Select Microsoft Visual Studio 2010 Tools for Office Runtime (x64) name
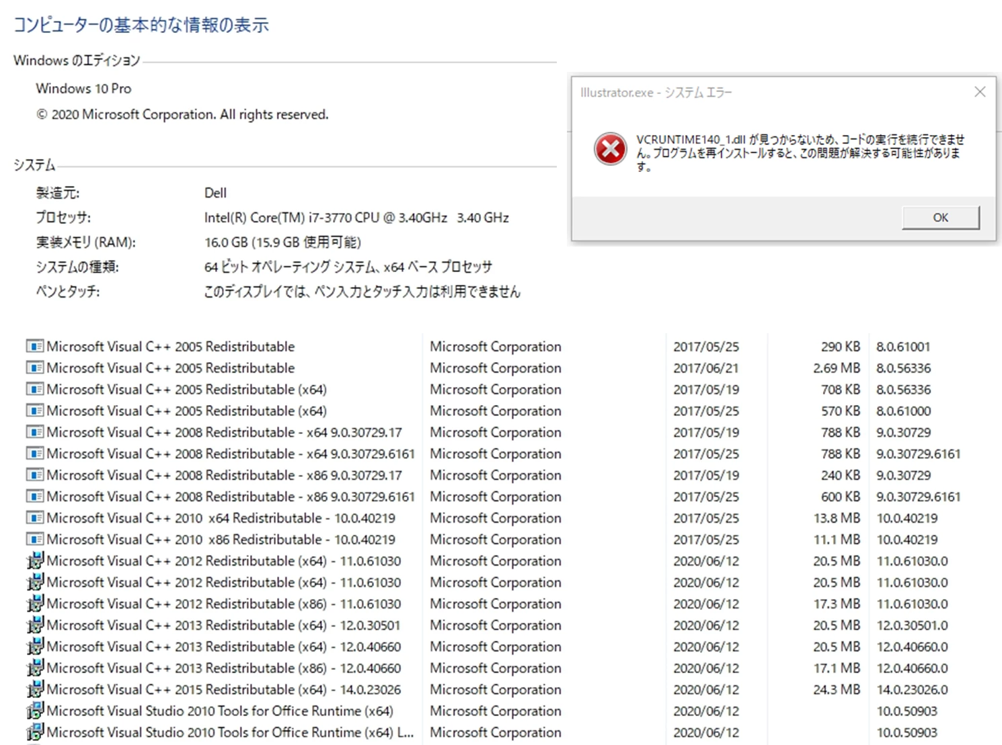This screenshot has width=1002, height=745. [x=220, y=711]
